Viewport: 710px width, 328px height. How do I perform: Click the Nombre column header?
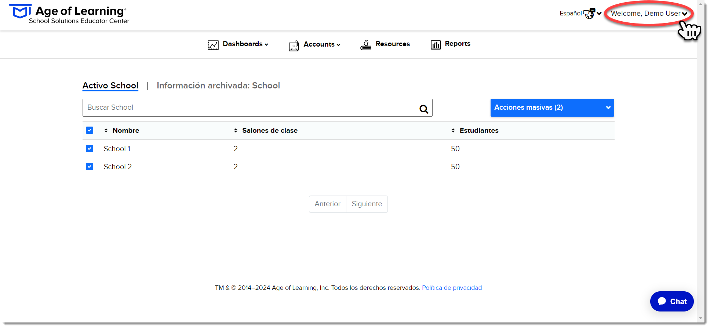tap(126, 130)
